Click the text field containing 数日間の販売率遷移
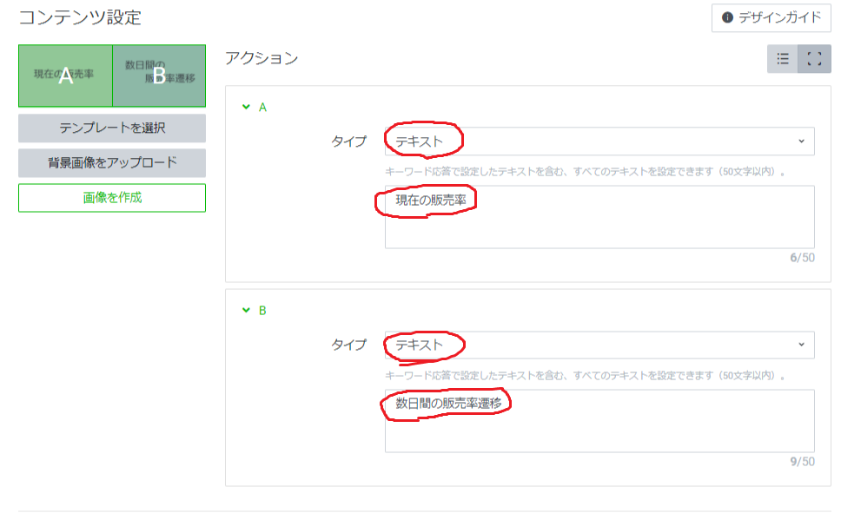The image size is (841, 513). (x=599, y=421)
